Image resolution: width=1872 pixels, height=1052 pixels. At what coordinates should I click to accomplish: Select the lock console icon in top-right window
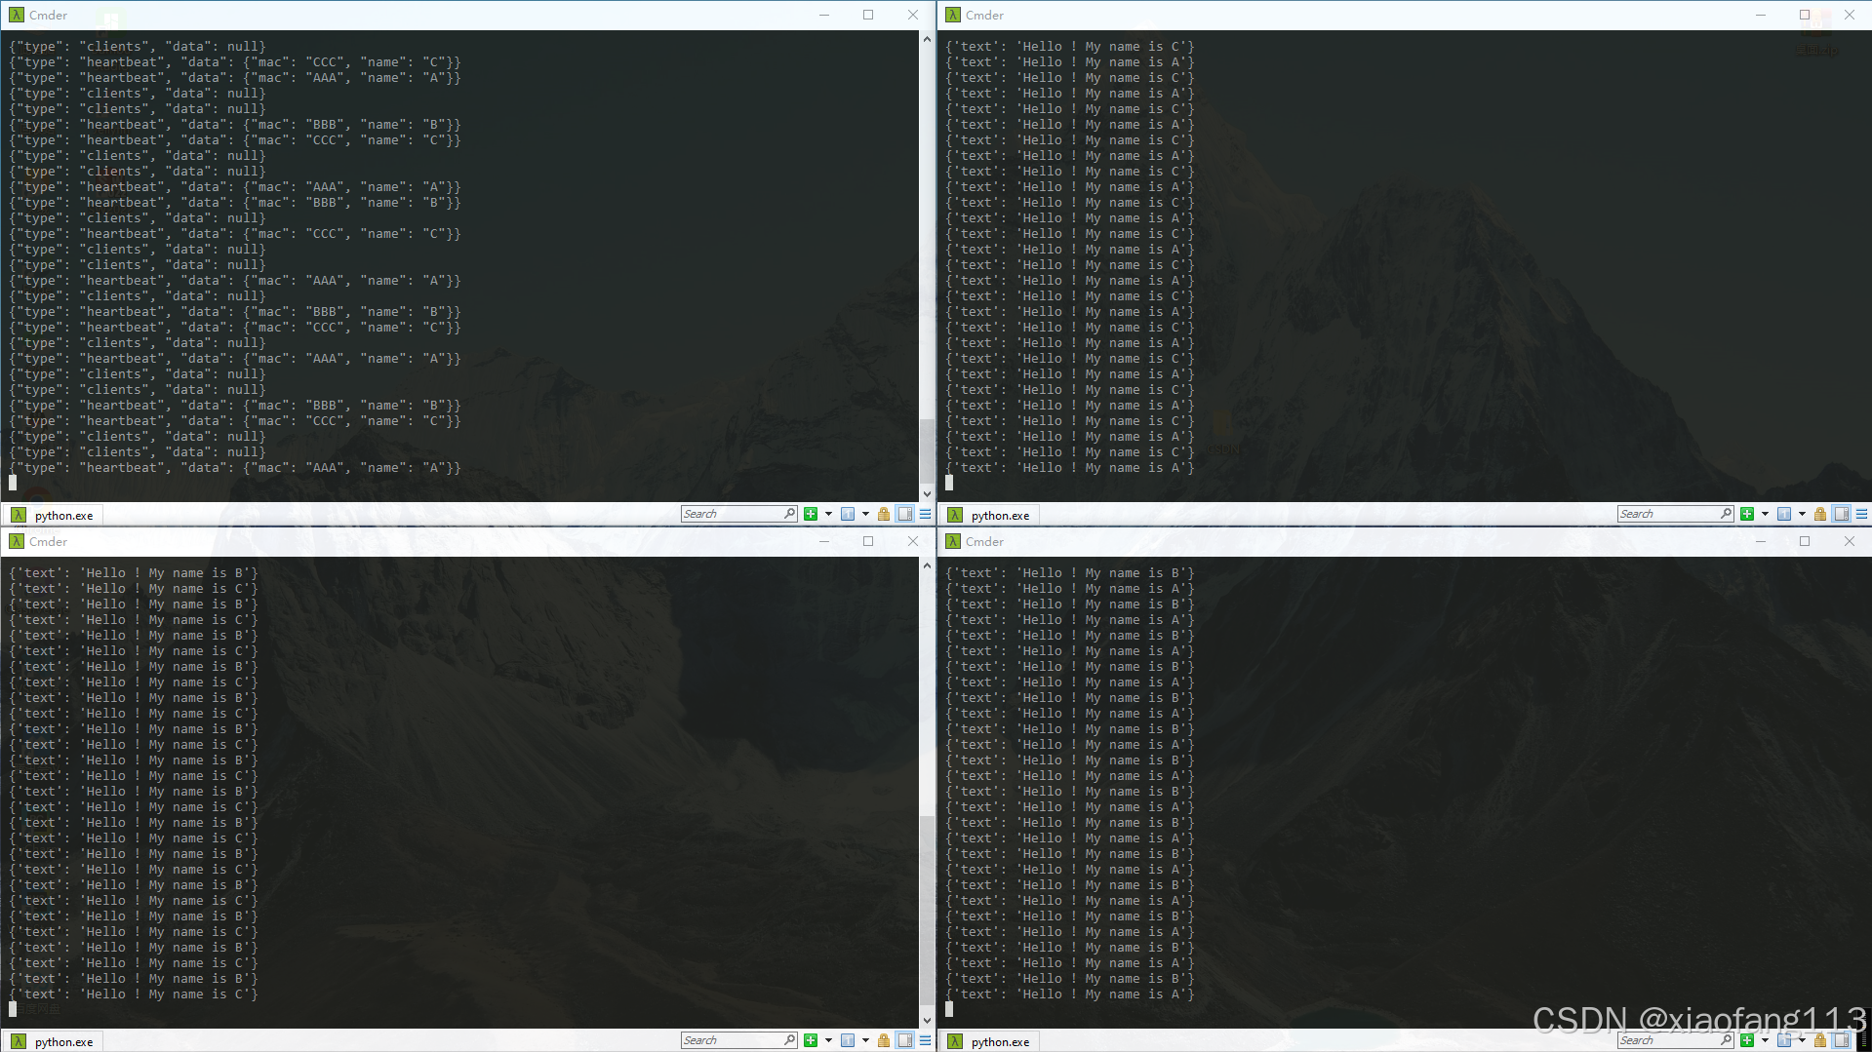pyautogui.click(x=1819, y=514)
